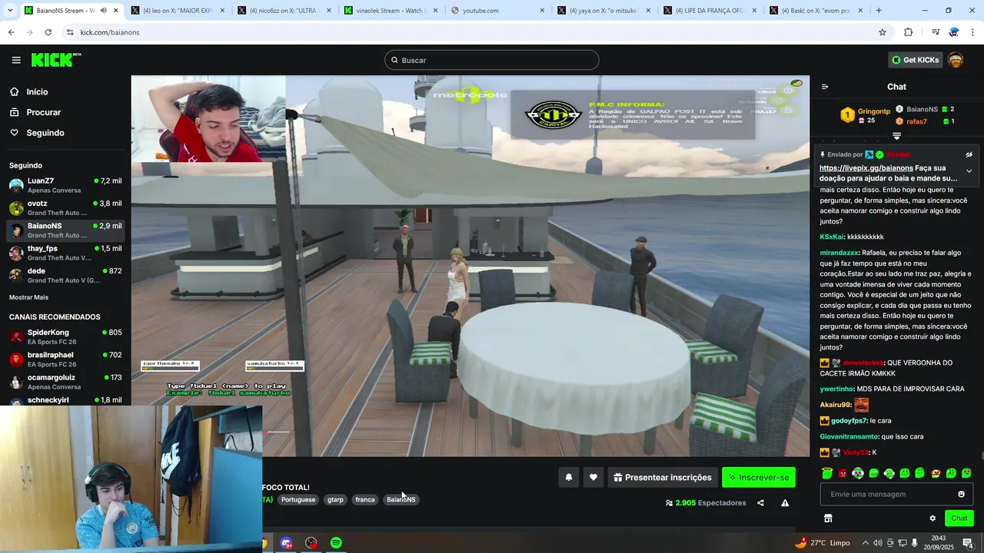Open the LuanZ7 followed channel
The width and height of the screenshot is (984, 553).
click(x=65, y=185)
